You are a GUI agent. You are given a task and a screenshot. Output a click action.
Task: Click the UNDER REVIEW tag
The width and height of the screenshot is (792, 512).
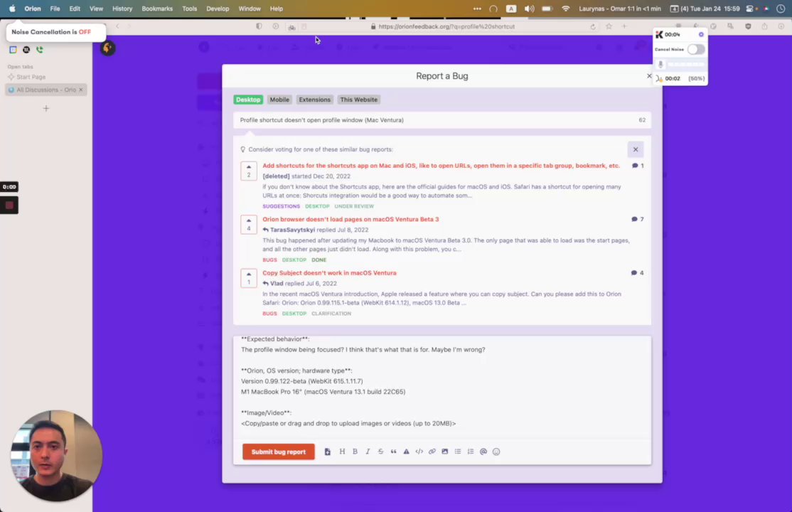pos(354,206)
